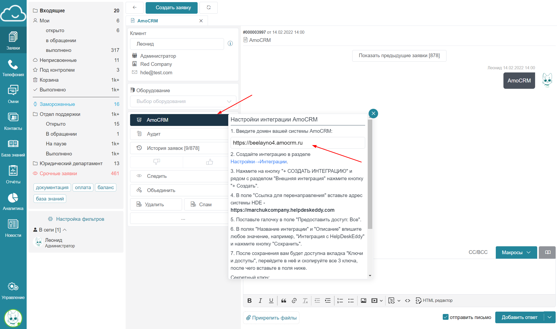Expand more actions with ellipsis button
The height and width of the screenshot is (329, 557).
click(179, 219)
